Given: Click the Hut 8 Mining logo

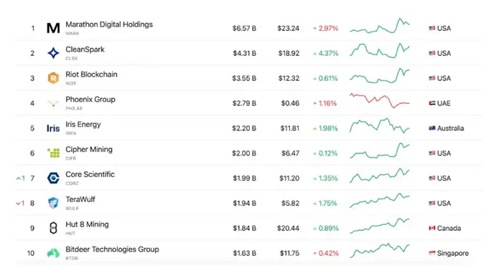Looking at the screenshot, I should click(53, 228).
